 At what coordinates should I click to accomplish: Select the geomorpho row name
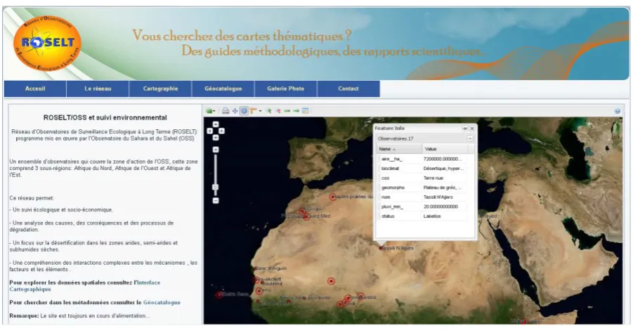coord(393,188)
